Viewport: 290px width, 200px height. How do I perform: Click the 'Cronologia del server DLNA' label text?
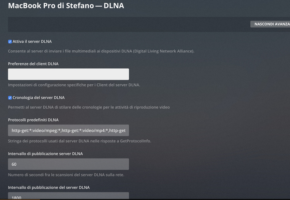click(39, 98)
